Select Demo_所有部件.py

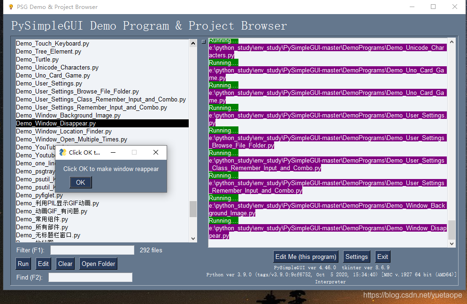102,227
